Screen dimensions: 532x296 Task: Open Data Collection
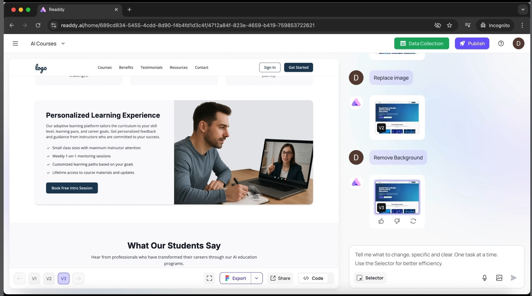(x=421, y=43)
